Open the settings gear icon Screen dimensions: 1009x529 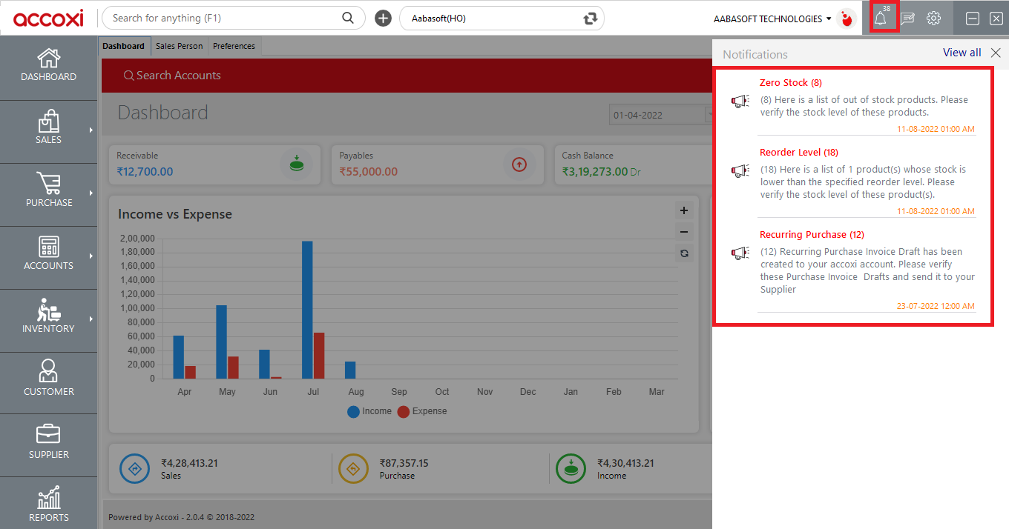click(x=934, y=19)
